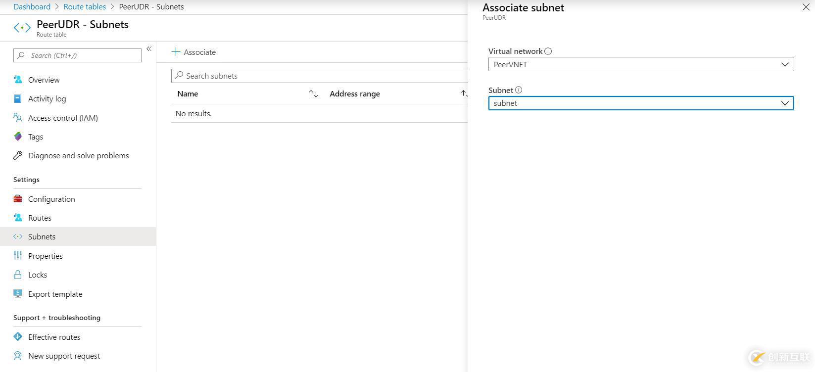Open the Virtual network dropdown showing PeerVNET
This screenshot has height=372, width=815.
click(x=641, y=64)
